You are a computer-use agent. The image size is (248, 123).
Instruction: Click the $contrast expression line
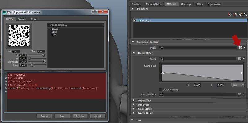[x=20, y=81]
